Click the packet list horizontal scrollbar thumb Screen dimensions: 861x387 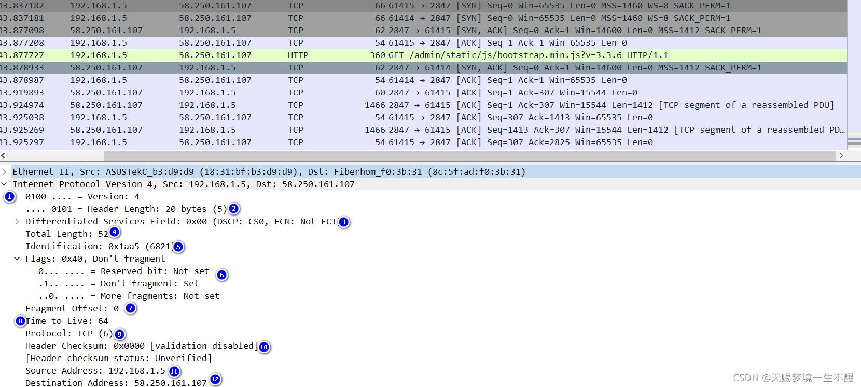click(x=469, y=155)
